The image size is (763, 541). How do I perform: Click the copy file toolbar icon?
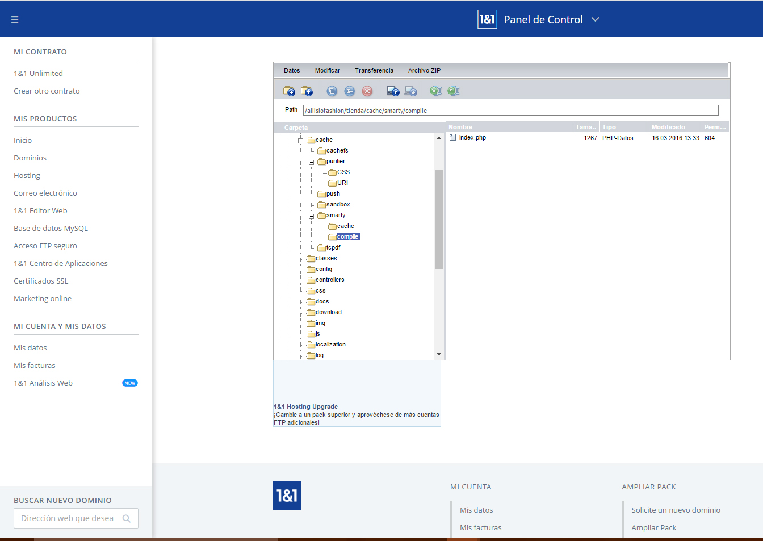tap(332, 91)
